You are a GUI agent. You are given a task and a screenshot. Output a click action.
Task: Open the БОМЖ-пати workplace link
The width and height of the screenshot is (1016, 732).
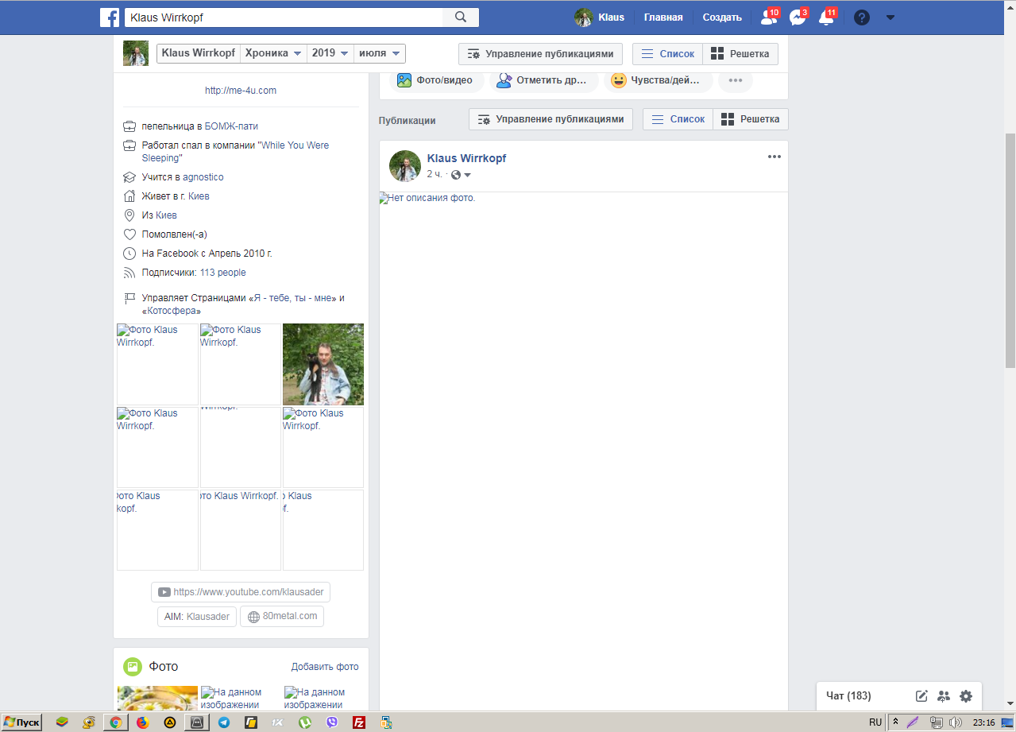231,126
